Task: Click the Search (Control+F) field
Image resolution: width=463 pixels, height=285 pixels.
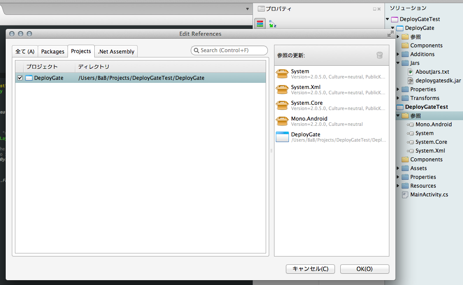Action: [229, 50]
